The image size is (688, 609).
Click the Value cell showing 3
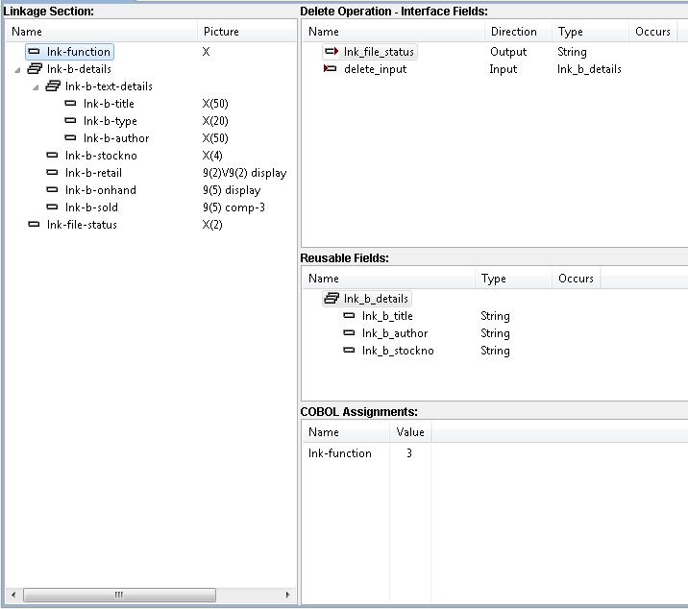pos(409,453)
